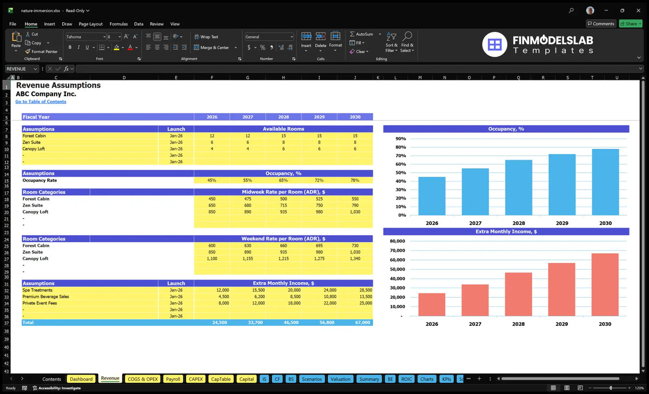Toggle Align Right for cell text
649x394 pixels.
(165, 48)
